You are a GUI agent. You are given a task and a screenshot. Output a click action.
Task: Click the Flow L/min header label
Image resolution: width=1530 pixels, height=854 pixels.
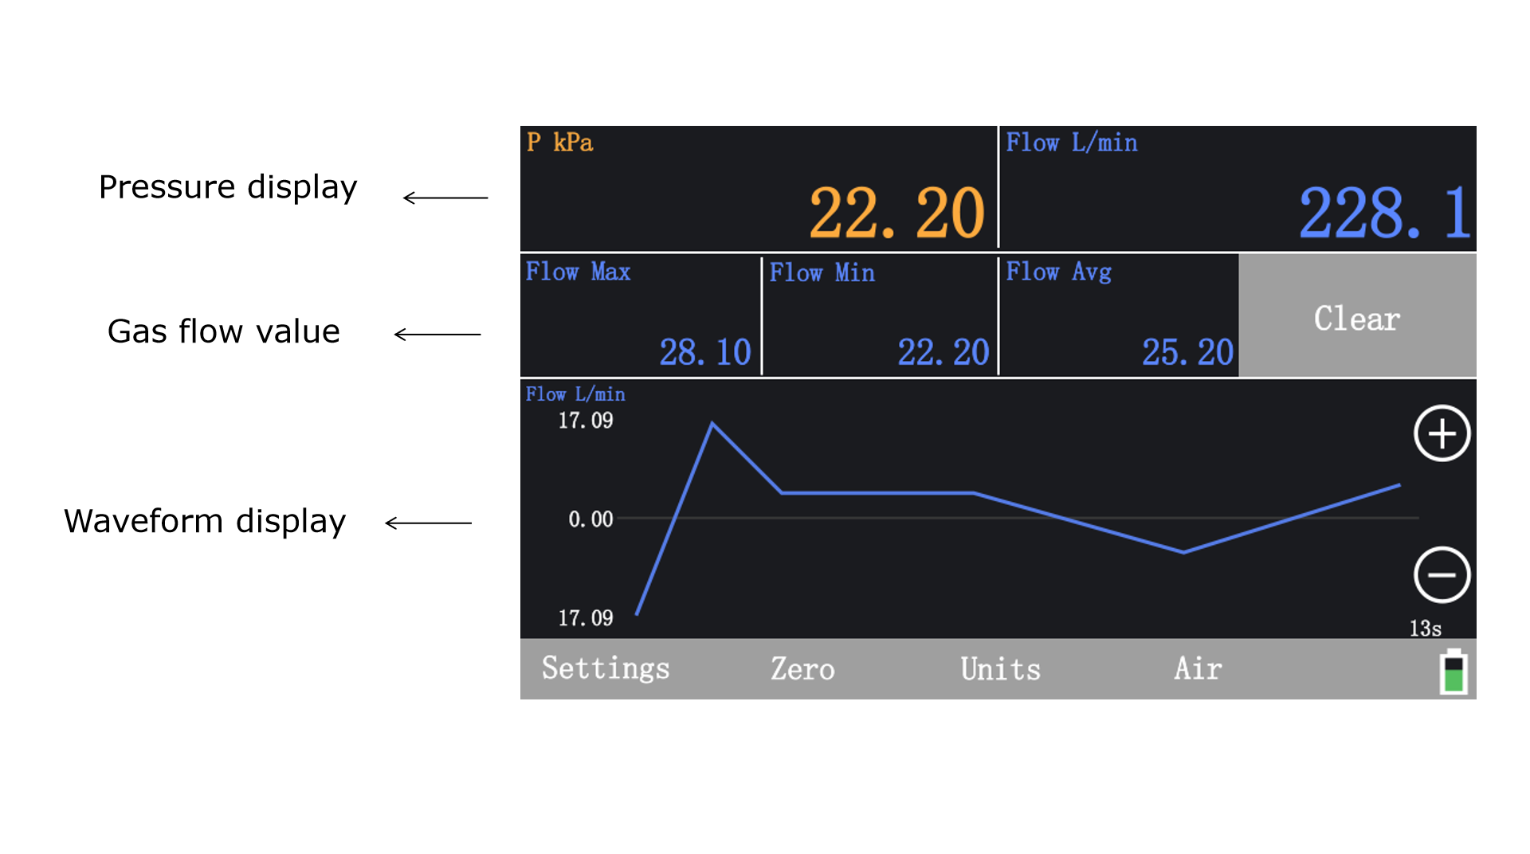tap(1071, 143)
